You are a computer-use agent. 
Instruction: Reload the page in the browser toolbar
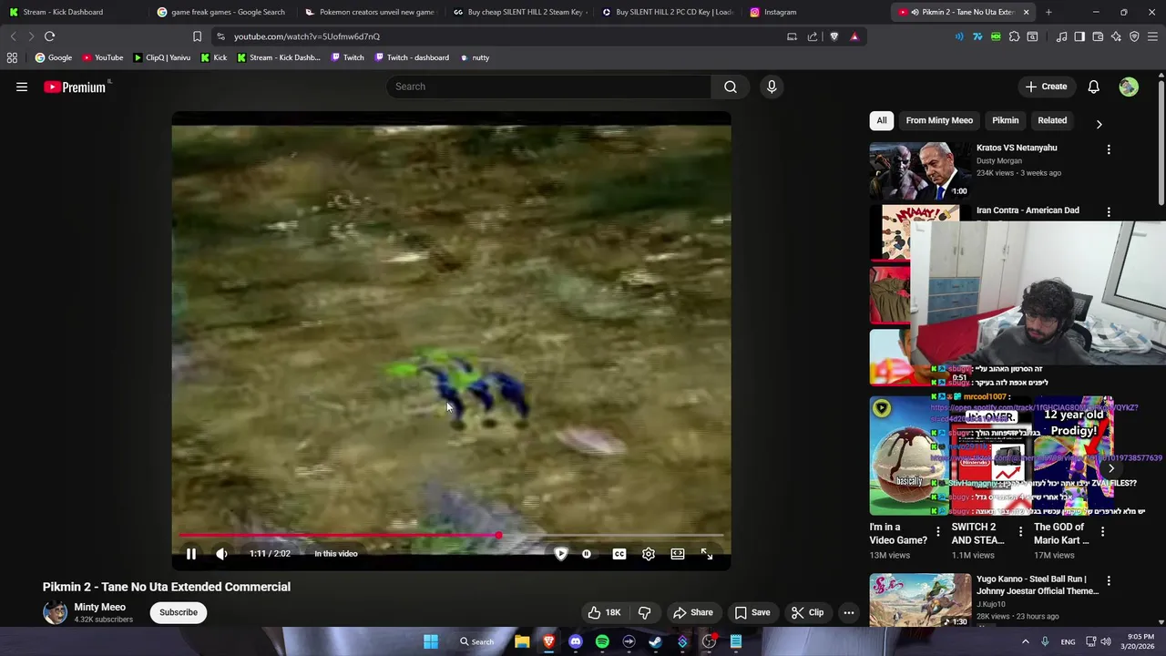(x=50, y=36)
